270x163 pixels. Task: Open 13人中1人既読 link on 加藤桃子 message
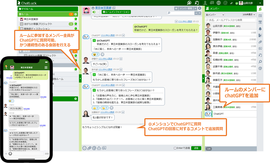(107, 112)
